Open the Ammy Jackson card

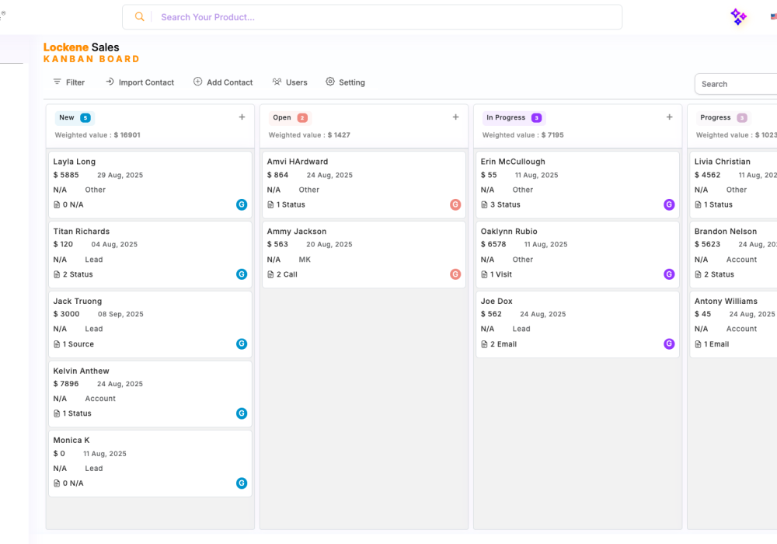364,254
